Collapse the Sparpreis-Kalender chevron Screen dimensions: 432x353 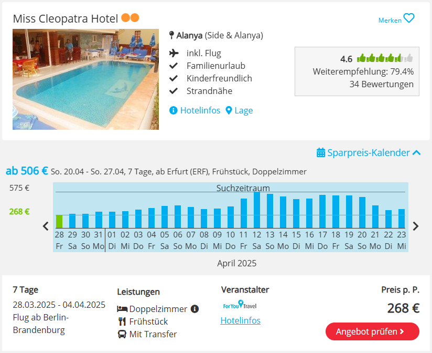coord(417,152)
